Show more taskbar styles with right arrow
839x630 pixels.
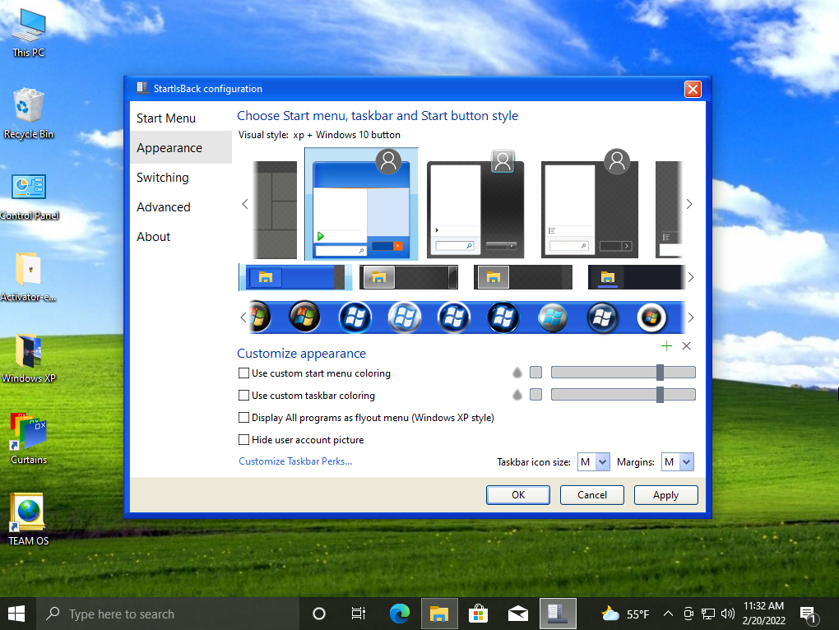[x=691, y=277]
